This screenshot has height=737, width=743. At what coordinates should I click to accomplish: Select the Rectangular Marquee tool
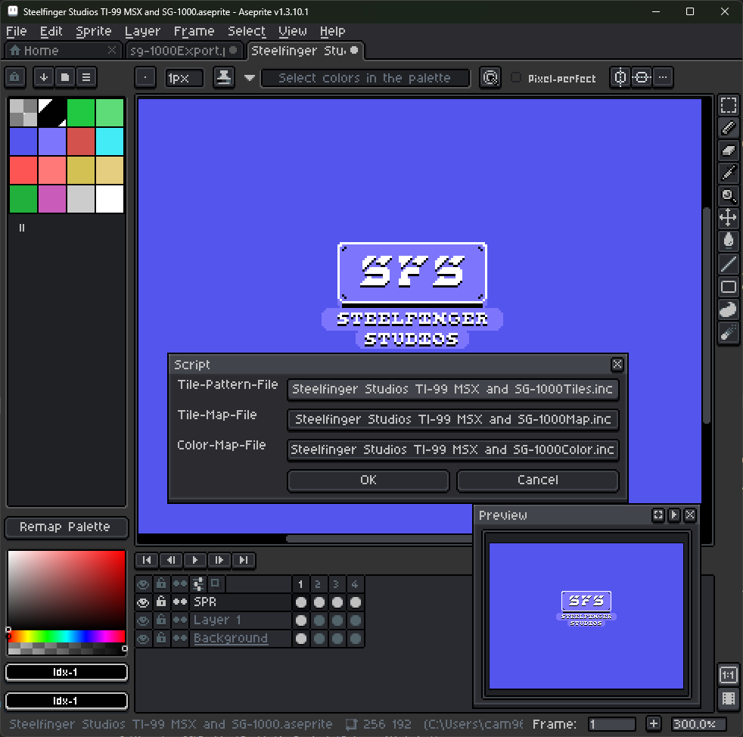(729, 105)
